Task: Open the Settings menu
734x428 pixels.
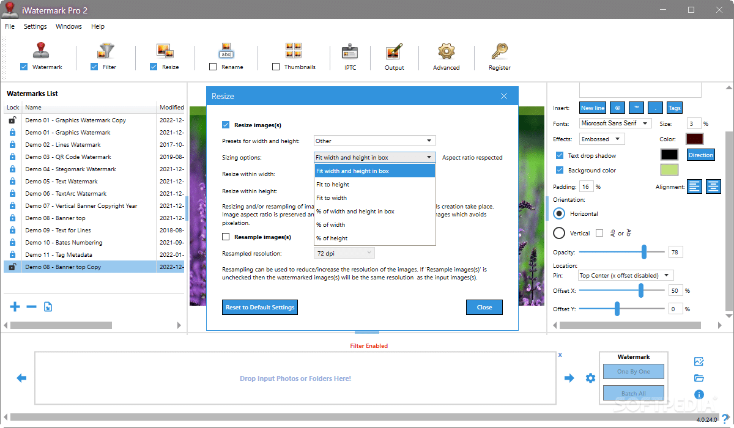Action: click(35, 26)
